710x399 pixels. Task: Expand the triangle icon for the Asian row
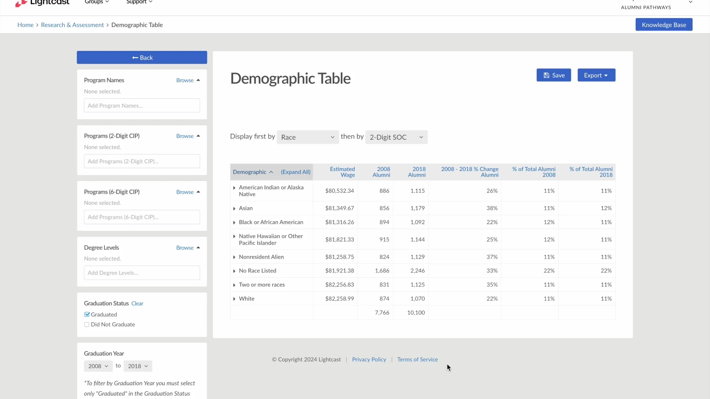(x=234, y=209)
